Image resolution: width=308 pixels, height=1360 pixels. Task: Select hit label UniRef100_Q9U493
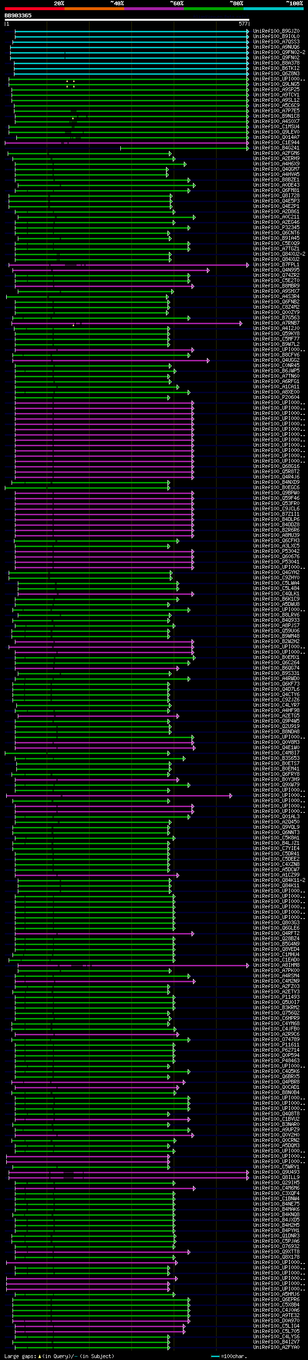(x=276, y=1172)
